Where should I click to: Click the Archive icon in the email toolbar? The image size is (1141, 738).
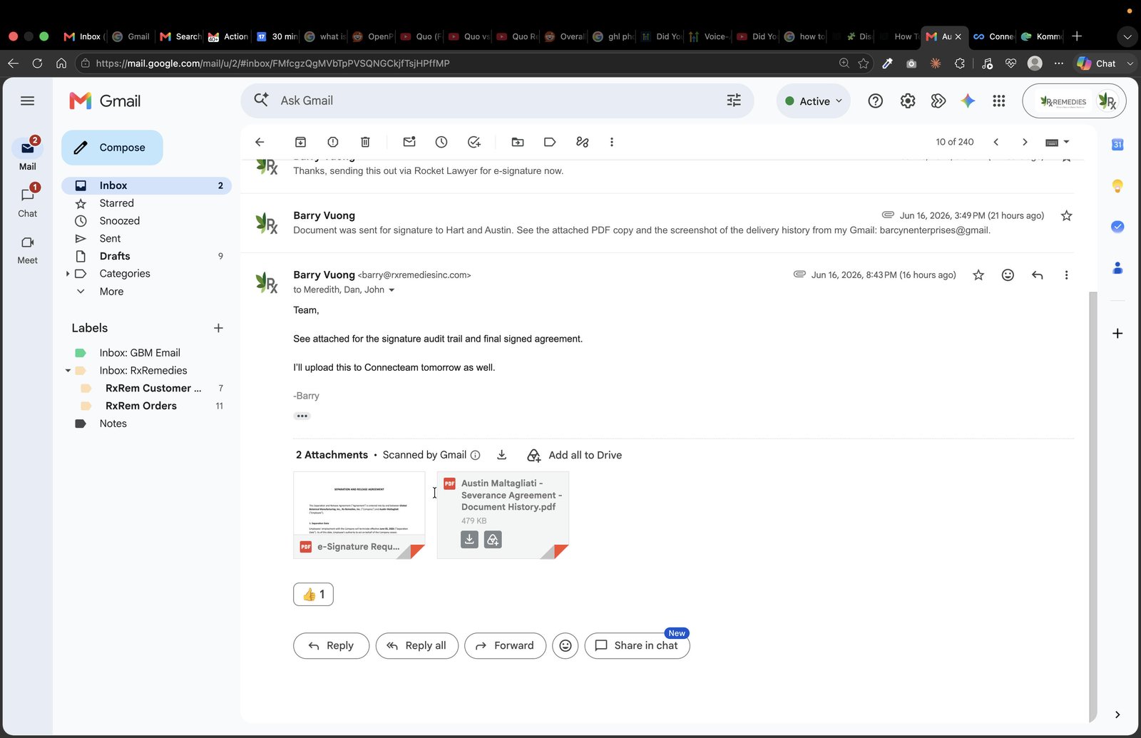pos(300,142)
